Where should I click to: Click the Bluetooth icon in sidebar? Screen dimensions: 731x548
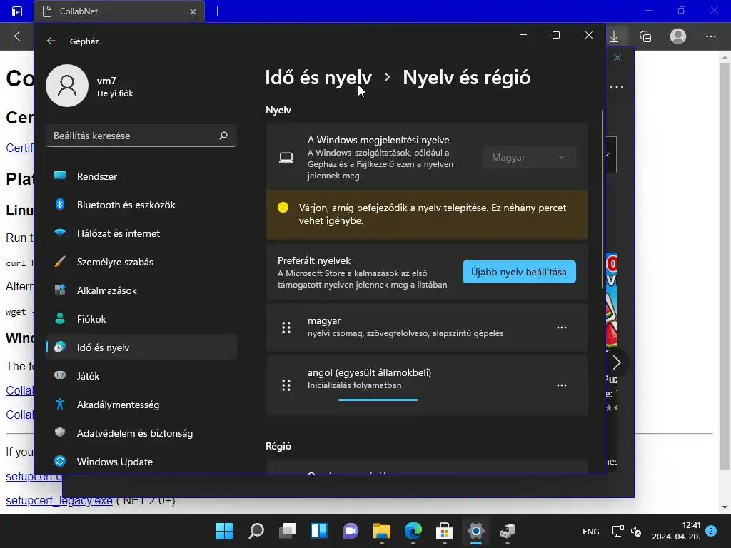pos(60,204)
